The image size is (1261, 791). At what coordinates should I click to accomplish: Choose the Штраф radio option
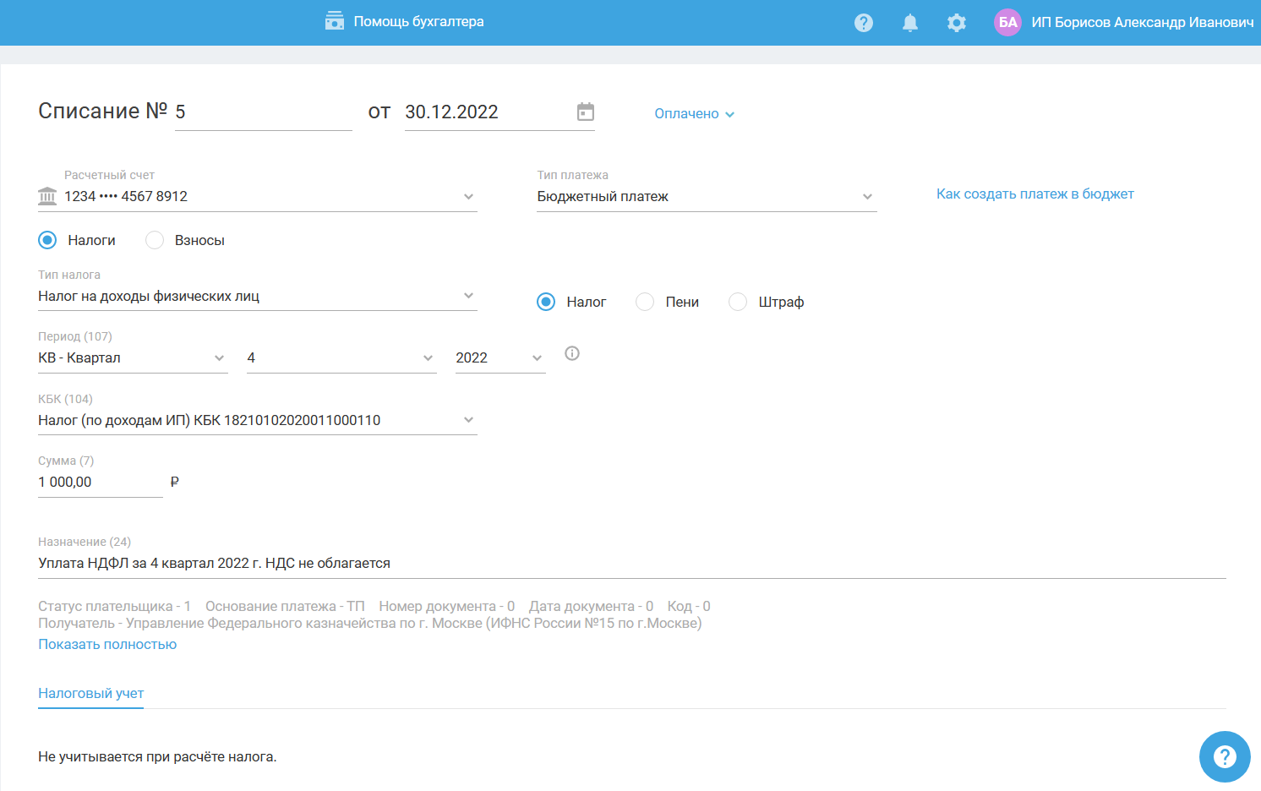(738, 302)
